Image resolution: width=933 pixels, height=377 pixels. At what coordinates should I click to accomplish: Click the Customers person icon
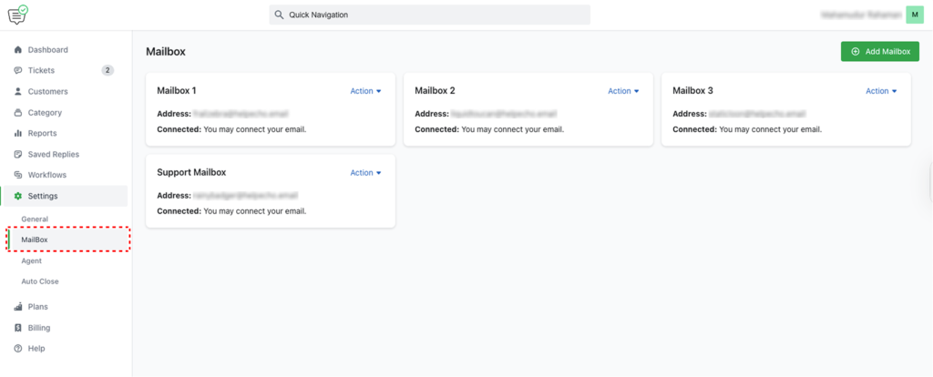coord(18,92)
